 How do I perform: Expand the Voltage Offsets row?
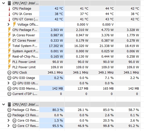click(9, 24)
